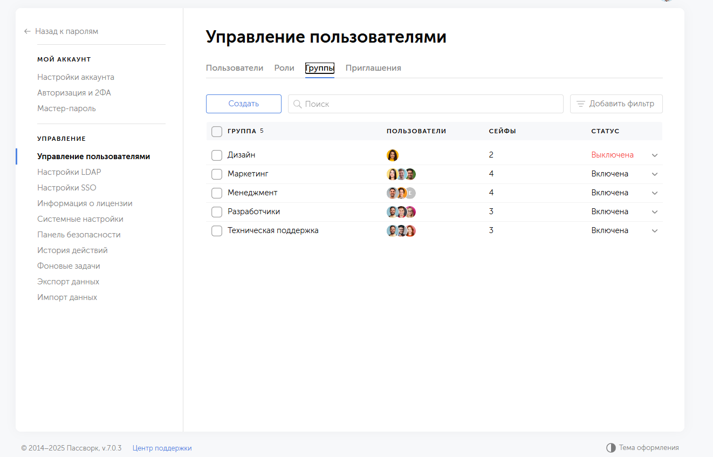713x457 pixels.
Task: Expand the Дизайн row chevron
Action: click(655, 155)
